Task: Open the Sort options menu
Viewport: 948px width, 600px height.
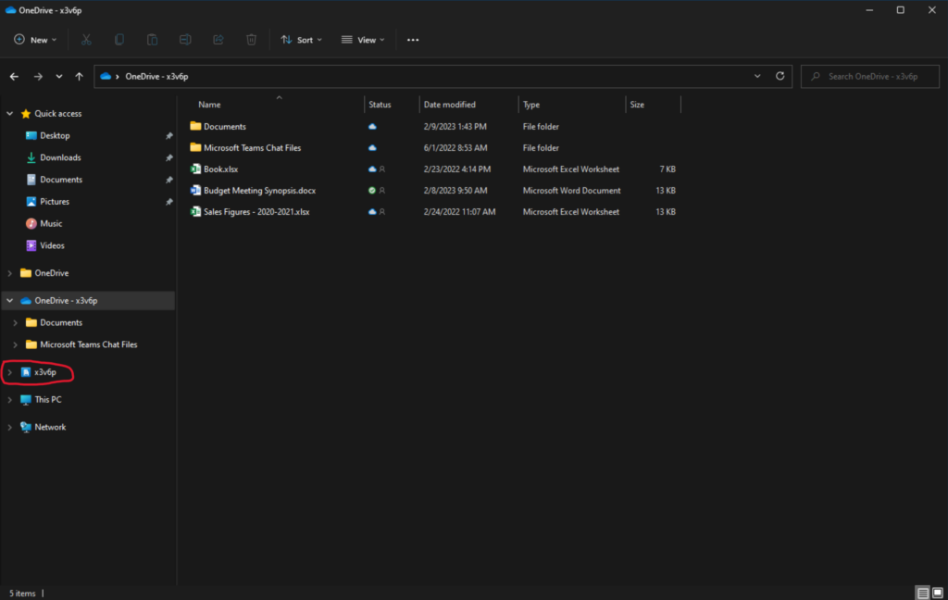Action: (301, 40)
